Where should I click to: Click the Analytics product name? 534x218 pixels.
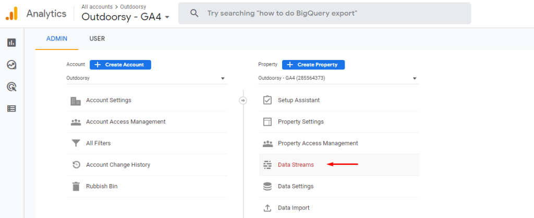[x=46, y=14]
